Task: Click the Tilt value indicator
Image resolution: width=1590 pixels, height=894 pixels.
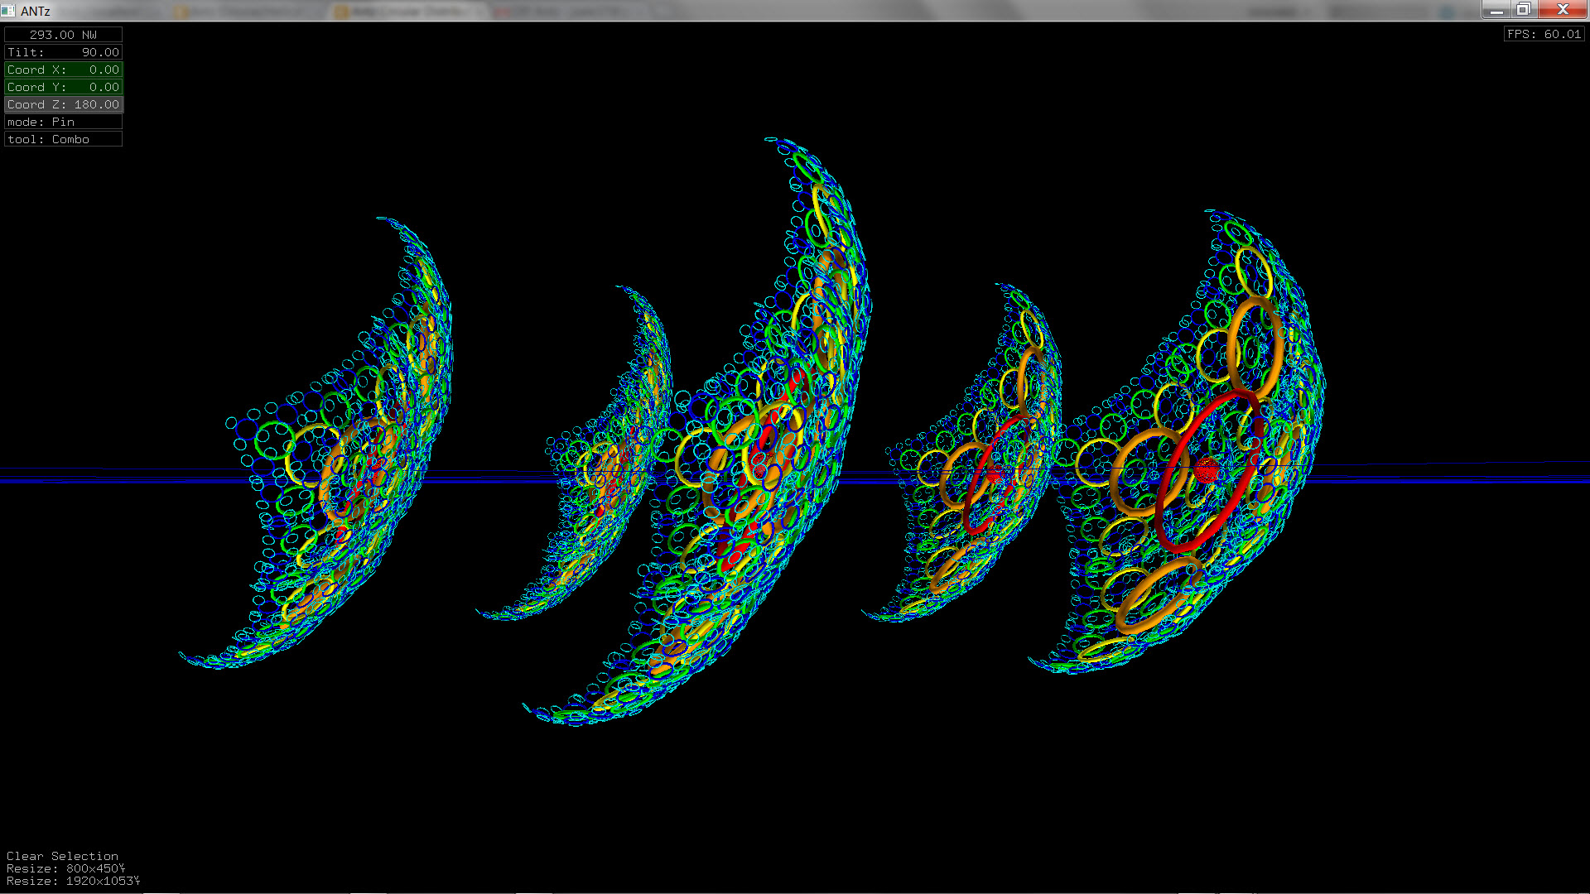Action: (63, 52)
